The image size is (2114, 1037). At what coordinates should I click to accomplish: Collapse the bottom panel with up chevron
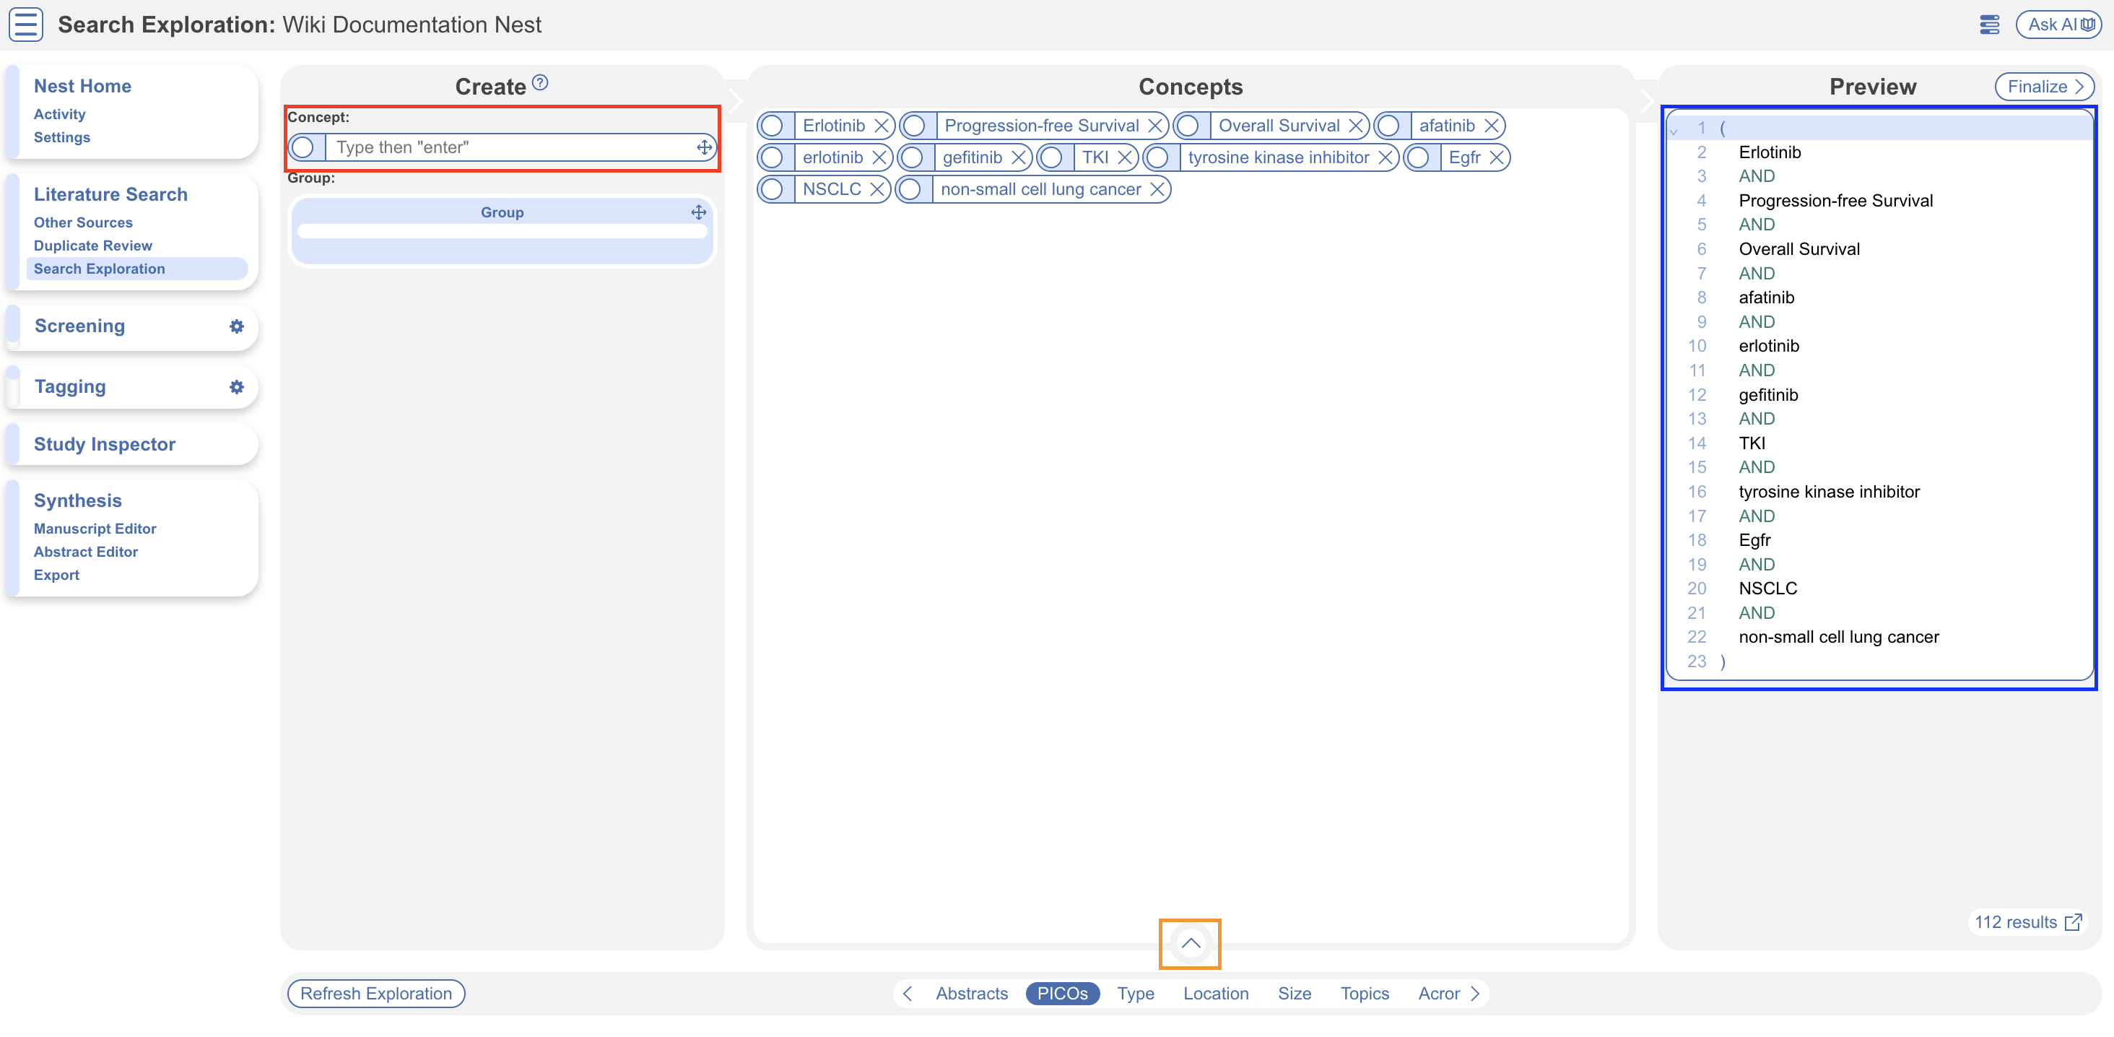click(x=1190, y=943)
